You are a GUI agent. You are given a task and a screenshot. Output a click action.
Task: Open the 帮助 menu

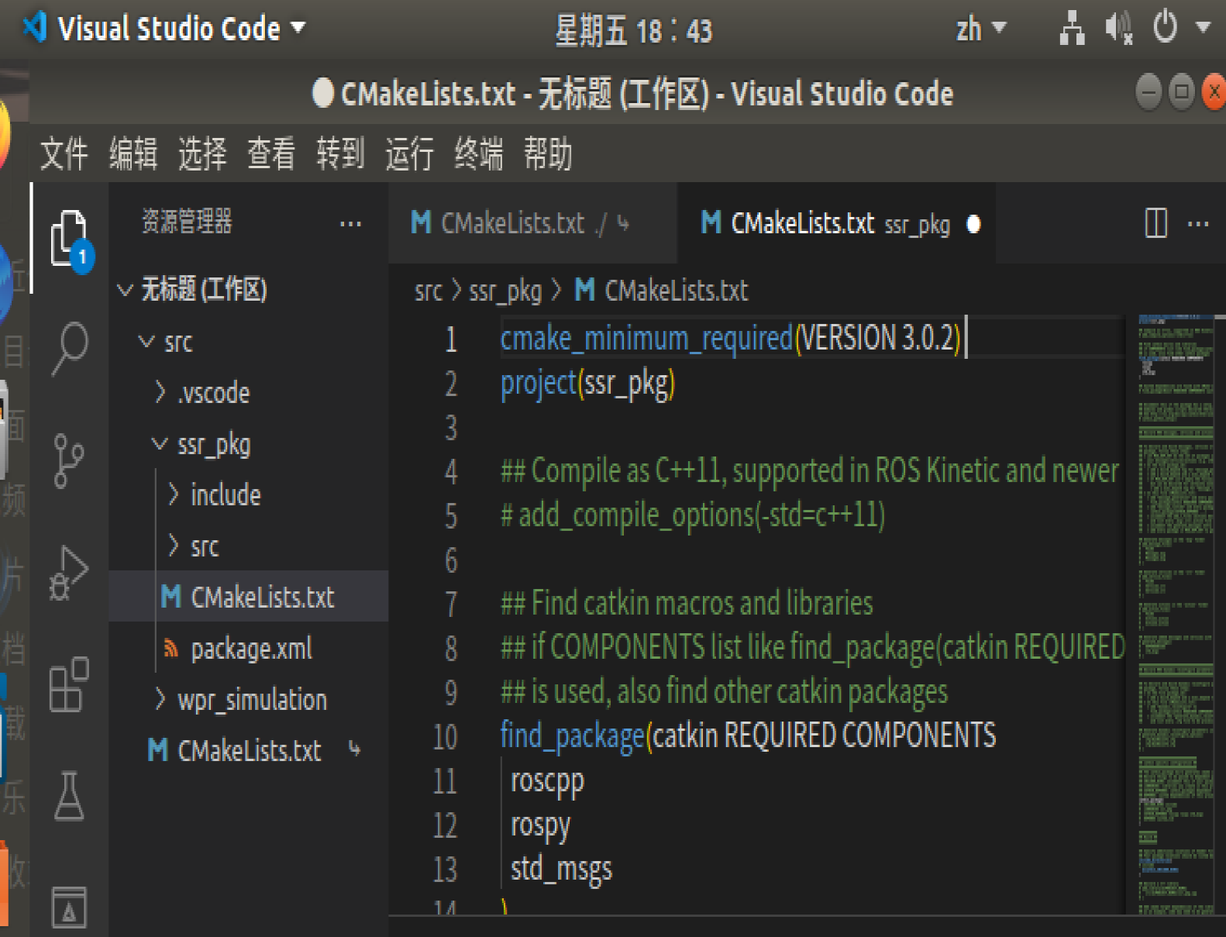(x=547, y=153)
